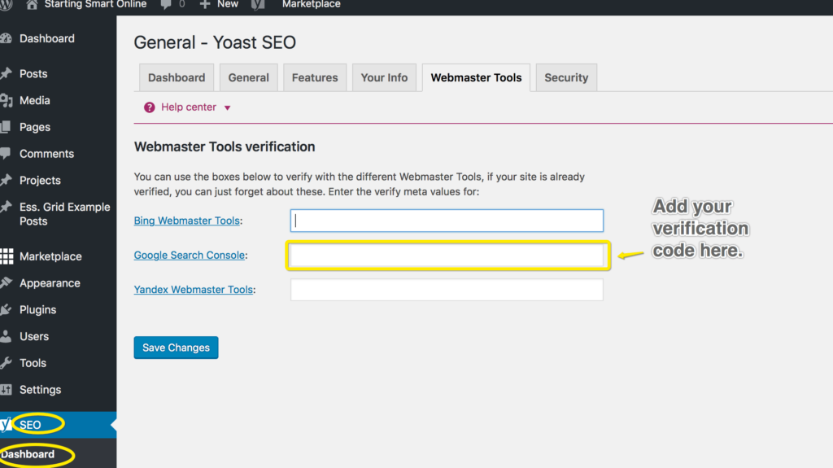Focus the Yandex Webmaster Tools input field

click(447, 290)
